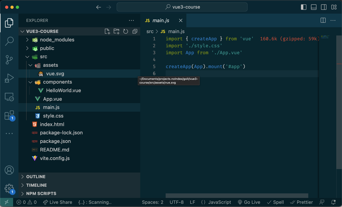Toggle the bottom panel visibility

[x=314, y=7]
